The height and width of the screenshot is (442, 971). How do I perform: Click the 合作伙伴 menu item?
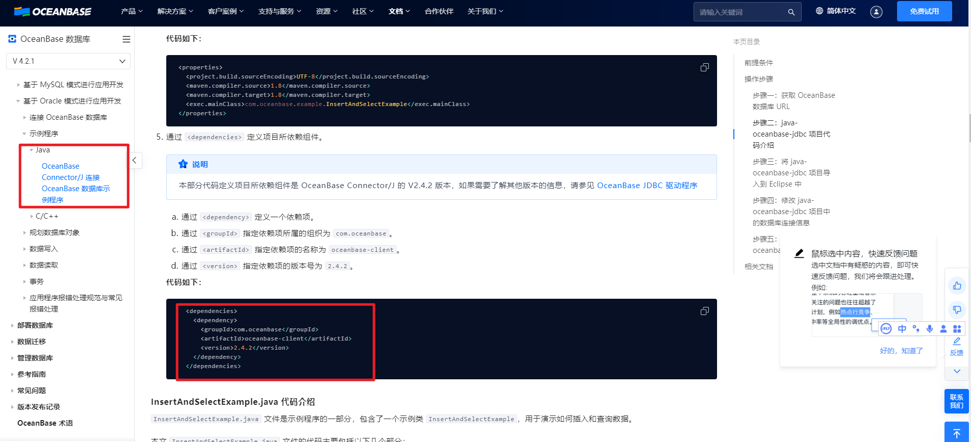[439, 11]
